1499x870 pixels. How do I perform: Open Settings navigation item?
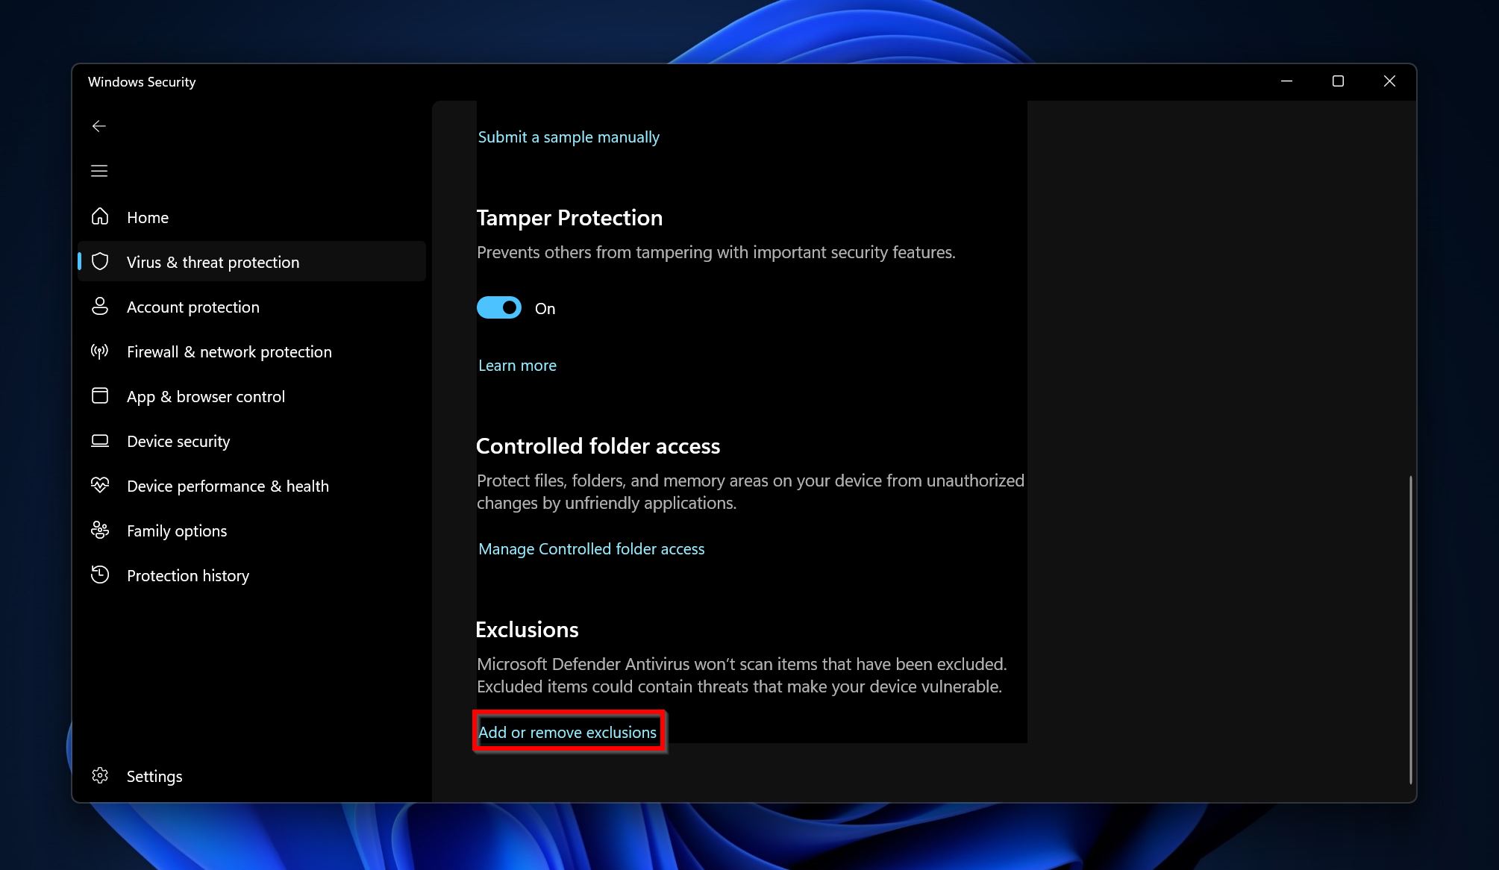(154, 774)
